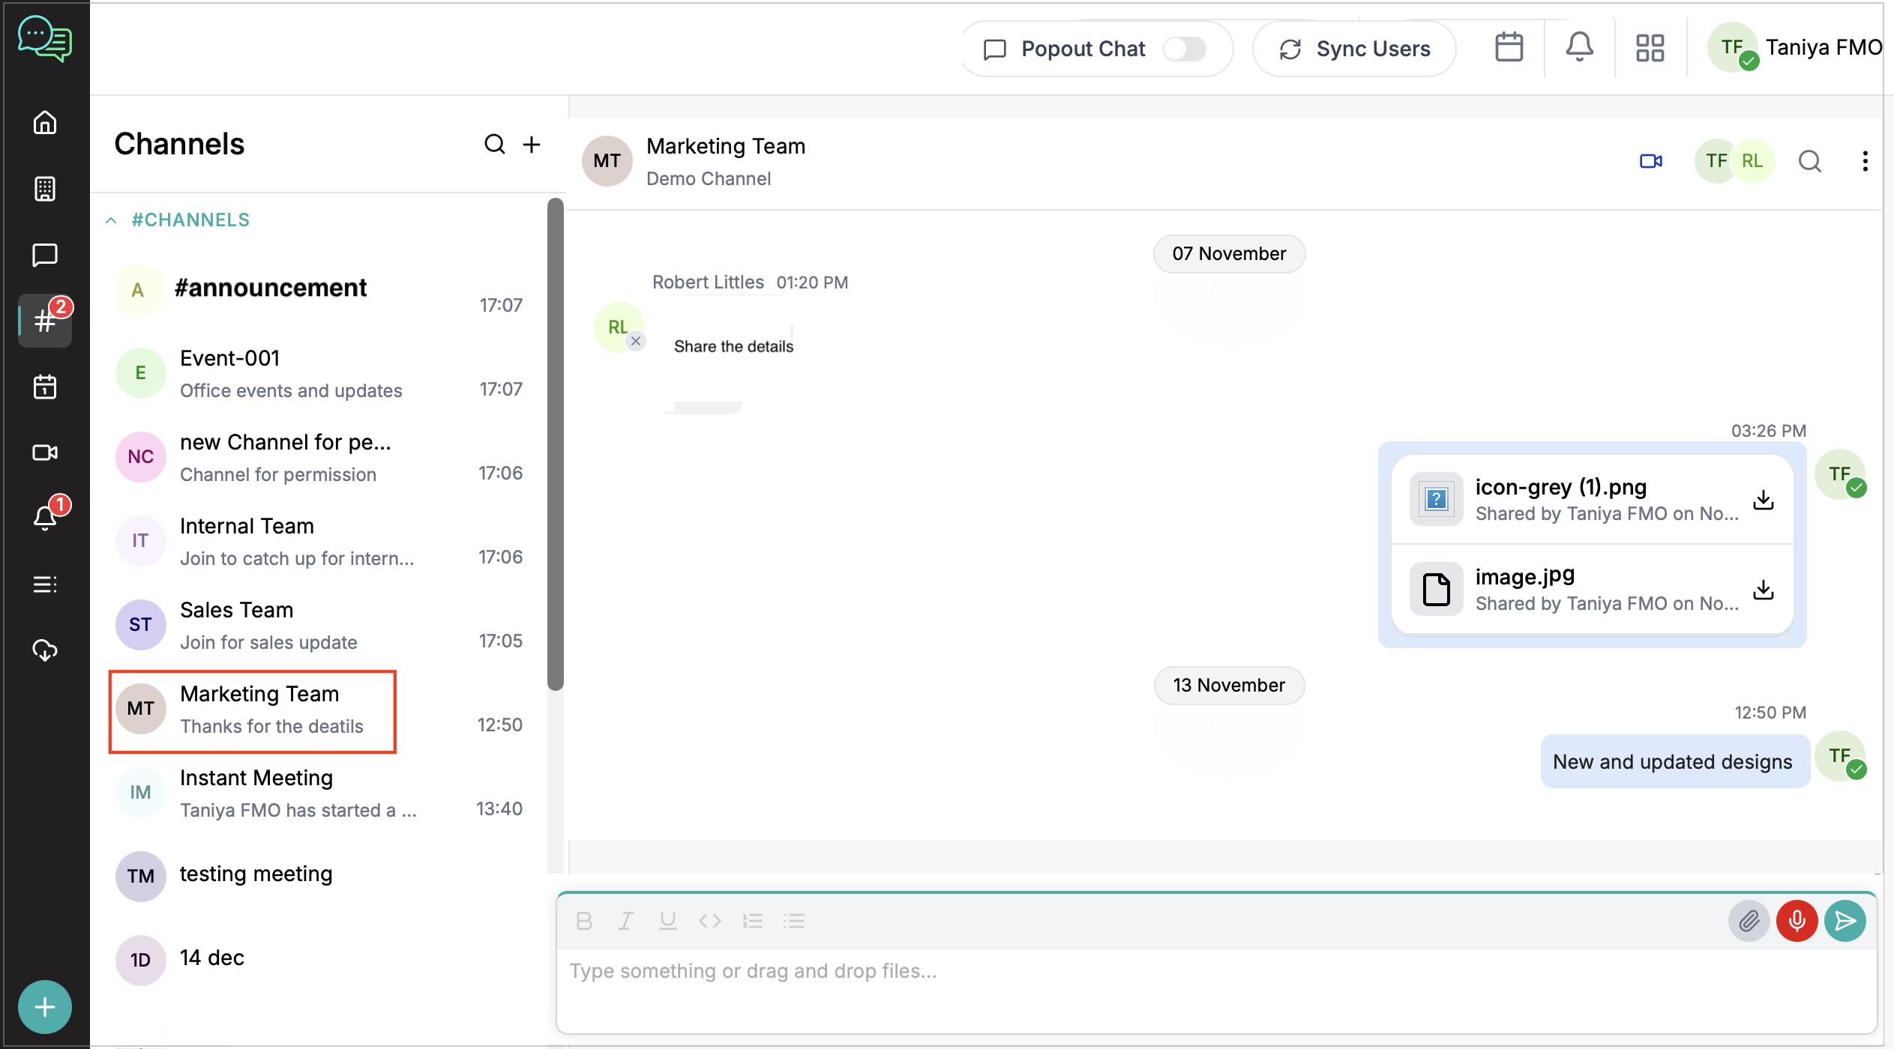The width and height of the screenshot is (1894, 1049).
Task: Click the attach file paperclip icon
Action: pos(1749,921)
